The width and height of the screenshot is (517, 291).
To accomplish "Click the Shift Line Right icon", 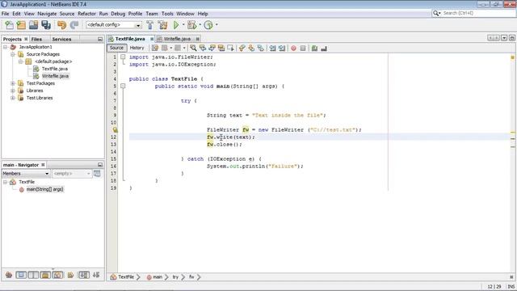I will [282, 48].
